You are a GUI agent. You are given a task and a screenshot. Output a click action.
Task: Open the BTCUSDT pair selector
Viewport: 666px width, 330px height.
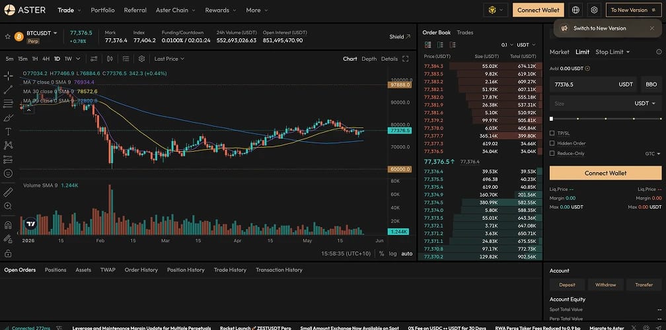pyautogui.click(x=42, y=33)
